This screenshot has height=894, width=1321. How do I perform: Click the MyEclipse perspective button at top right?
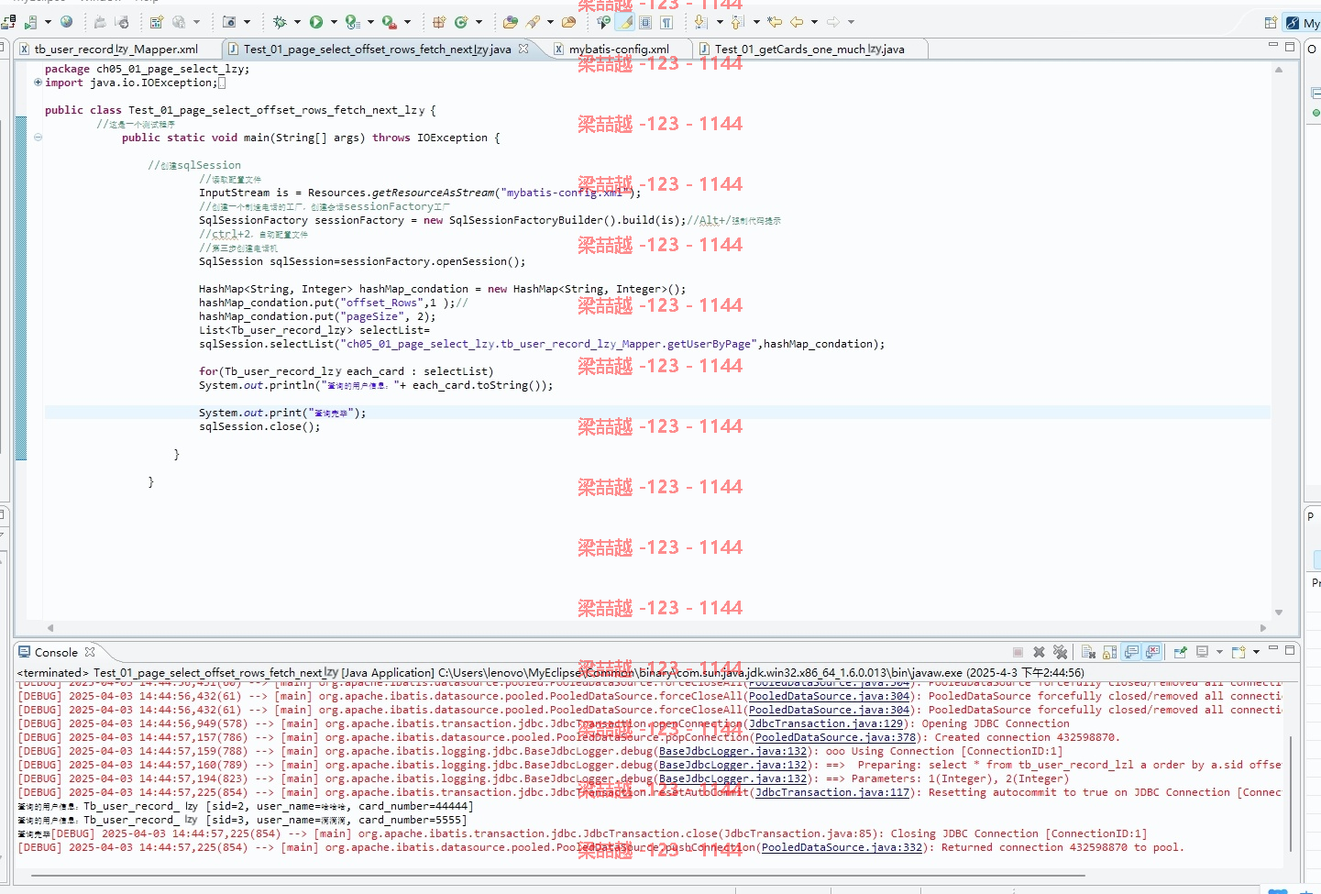point(1303,22)
